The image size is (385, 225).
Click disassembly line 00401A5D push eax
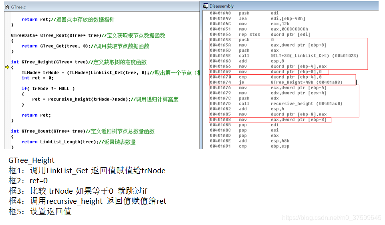click(x=244, y=51)
